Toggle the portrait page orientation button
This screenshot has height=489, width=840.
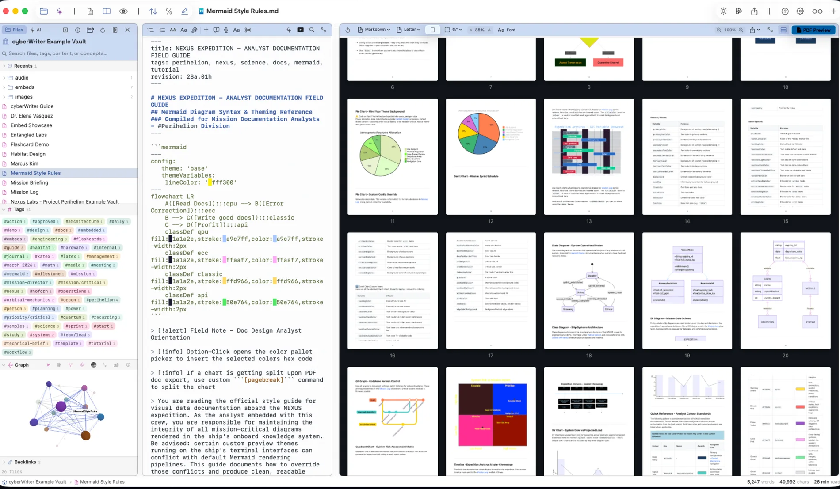click(x=432, y=30)
